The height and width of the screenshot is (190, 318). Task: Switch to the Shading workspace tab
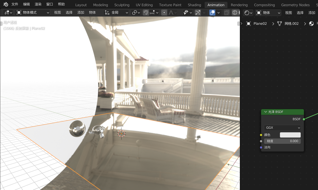[194, 5]
